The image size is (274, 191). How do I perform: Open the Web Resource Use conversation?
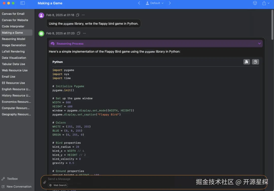[x=16, y=70]
